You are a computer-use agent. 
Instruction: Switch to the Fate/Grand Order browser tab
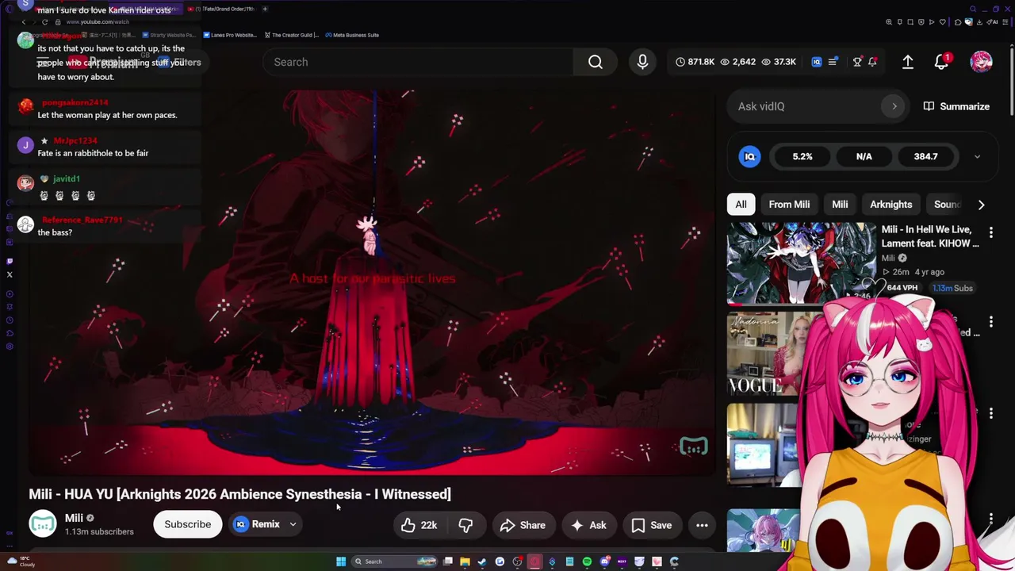point(221,9)
